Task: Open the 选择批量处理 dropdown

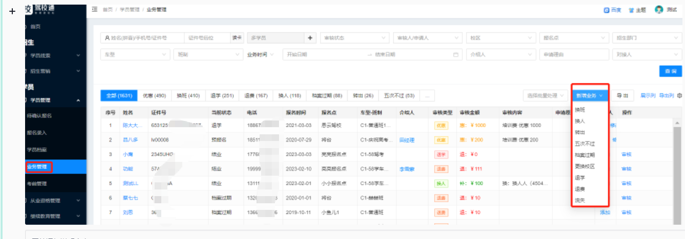Action: 545,95
